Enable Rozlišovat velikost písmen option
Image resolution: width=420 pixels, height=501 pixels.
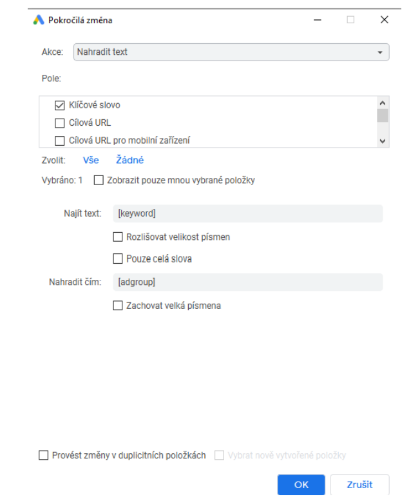tap(118, 237)
